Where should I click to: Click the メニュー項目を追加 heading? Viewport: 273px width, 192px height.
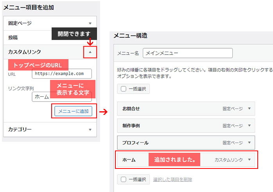(29, 7)
